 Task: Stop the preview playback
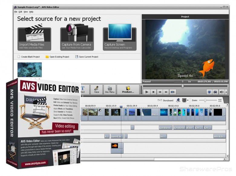pyautogui.click(x=153, y=92)
